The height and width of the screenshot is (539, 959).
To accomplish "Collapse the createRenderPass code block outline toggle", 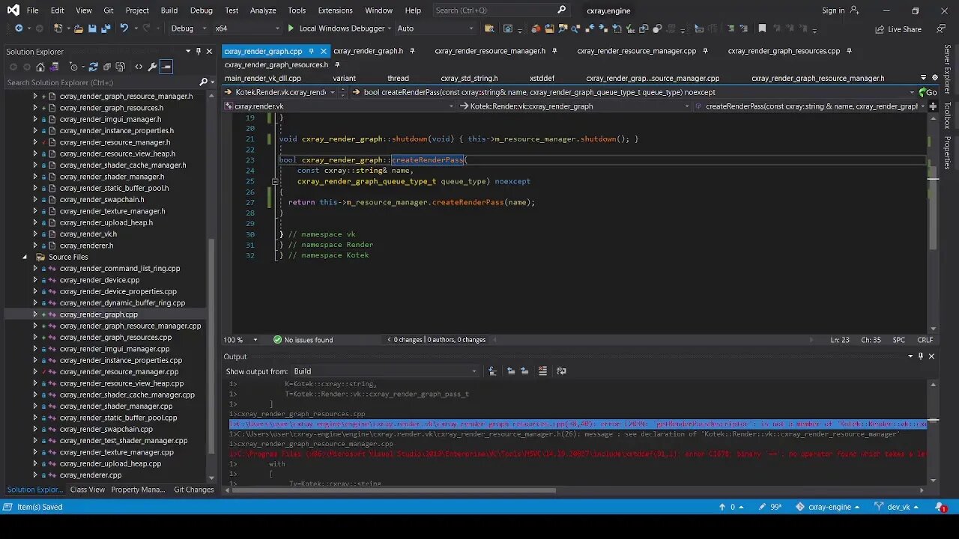I will click(x=275, y=181).
